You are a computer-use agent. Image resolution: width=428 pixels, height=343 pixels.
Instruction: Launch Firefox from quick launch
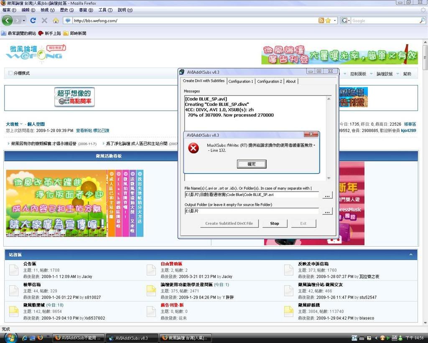[40, 338]
